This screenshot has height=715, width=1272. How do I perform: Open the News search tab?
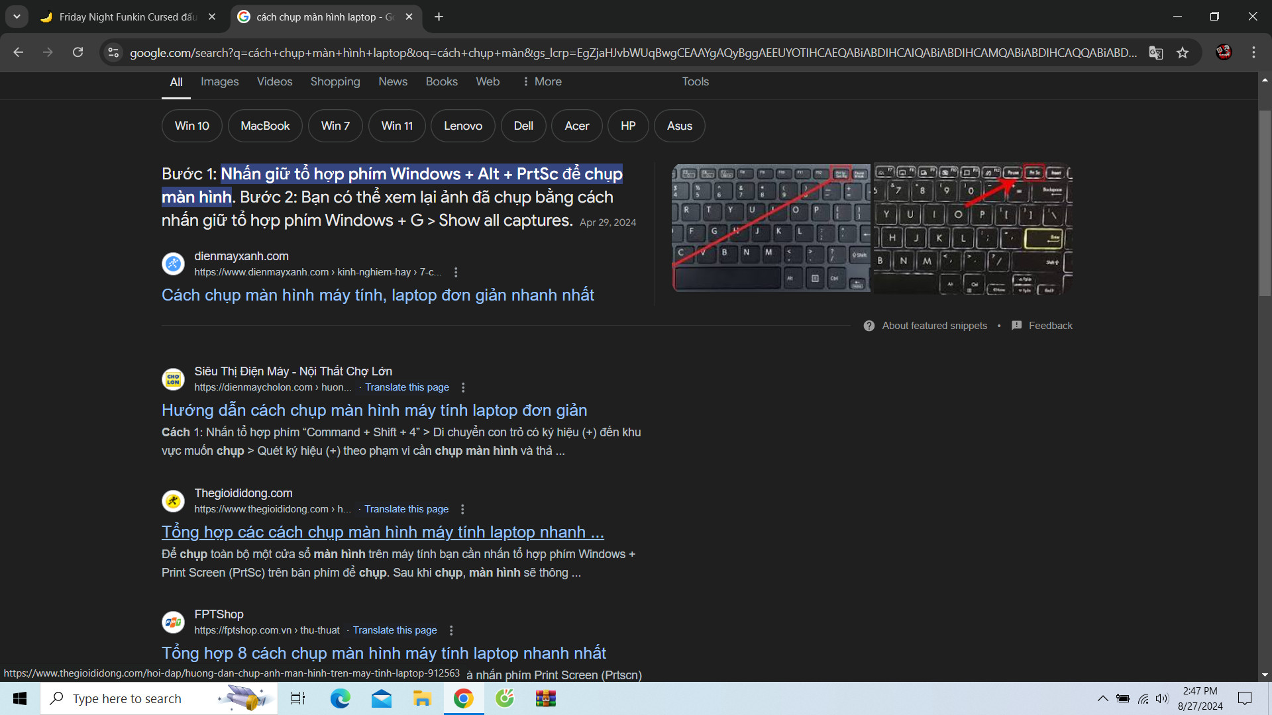(393, 81)
